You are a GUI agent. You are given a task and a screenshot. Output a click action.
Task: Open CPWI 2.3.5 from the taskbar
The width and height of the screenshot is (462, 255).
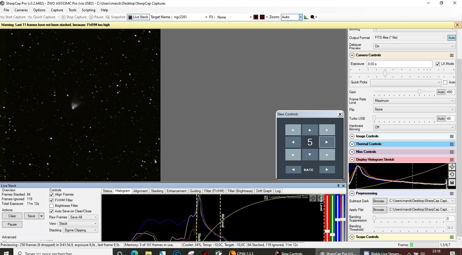(x=242, y=253)
